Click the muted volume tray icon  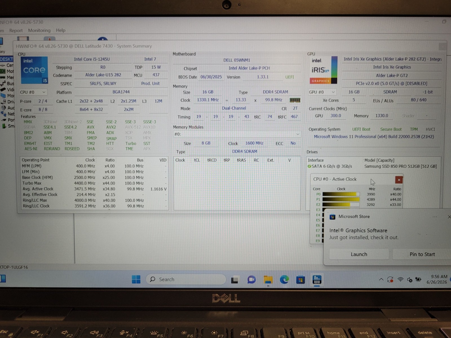[x=410, y=280]
